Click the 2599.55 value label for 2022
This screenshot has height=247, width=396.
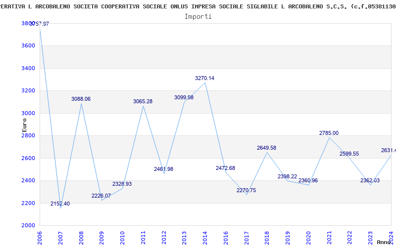pyautogui.click(x=349, y=154)
